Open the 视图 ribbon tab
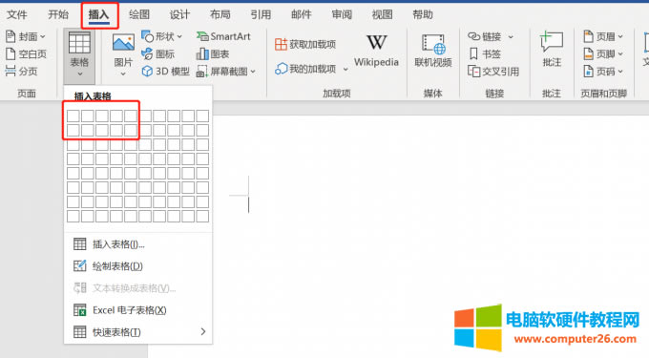 click(382, 15)
